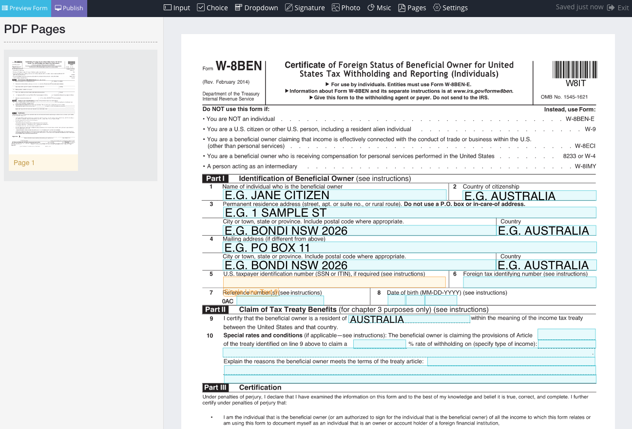The width and height of the screenshot is (632, 429).
Task: Click the permanent residence address field
Action: point(410,212)
